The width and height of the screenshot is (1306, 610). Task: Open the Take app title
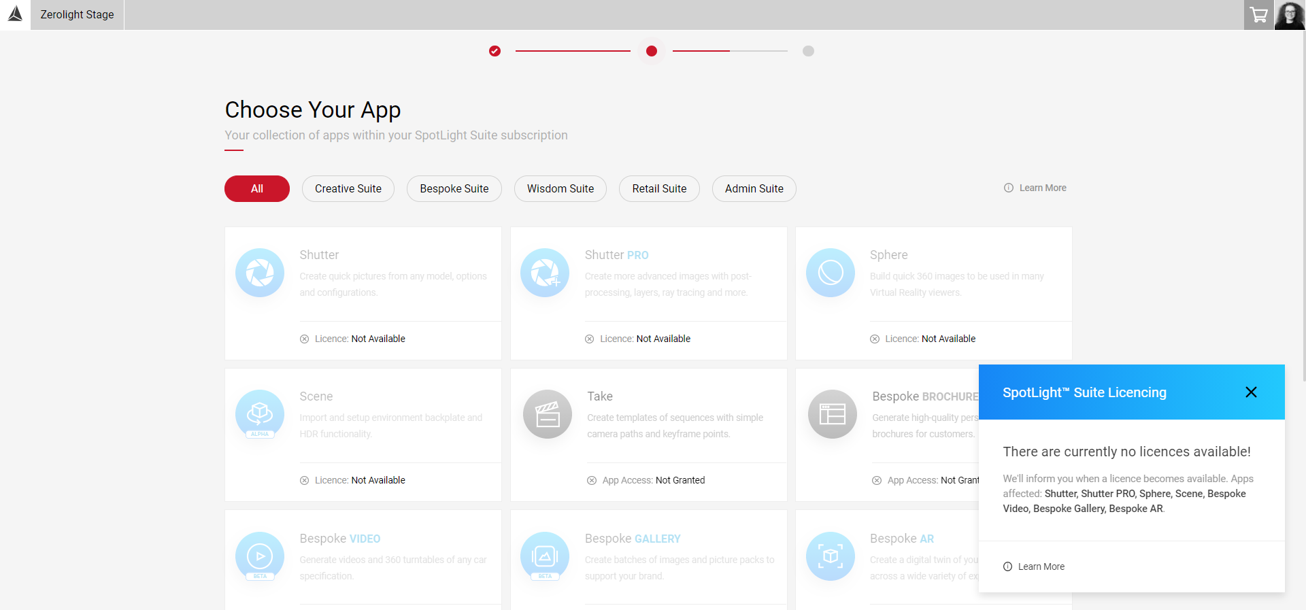tap(600, 396)
